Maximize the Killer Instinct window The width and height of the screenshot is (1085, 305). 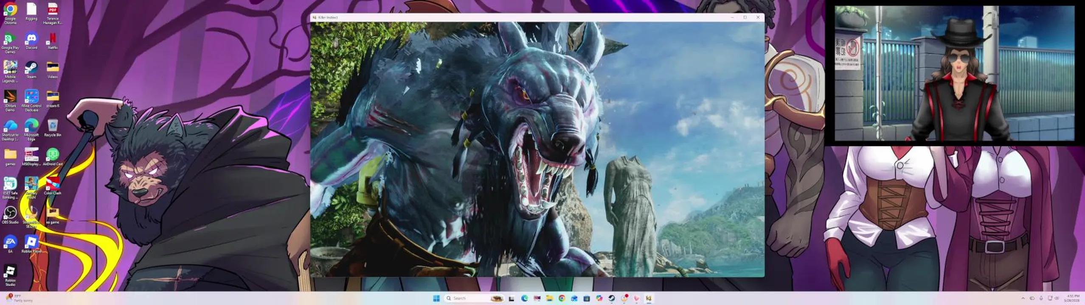[745, 17]
